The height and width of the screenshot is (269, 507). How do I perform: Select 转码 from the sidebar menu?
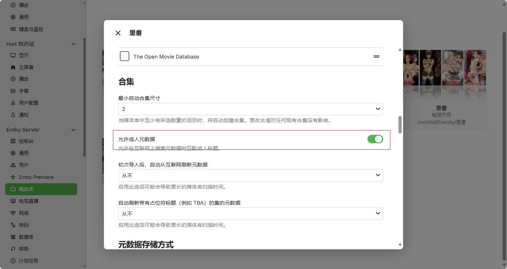[x=24, y=225]
